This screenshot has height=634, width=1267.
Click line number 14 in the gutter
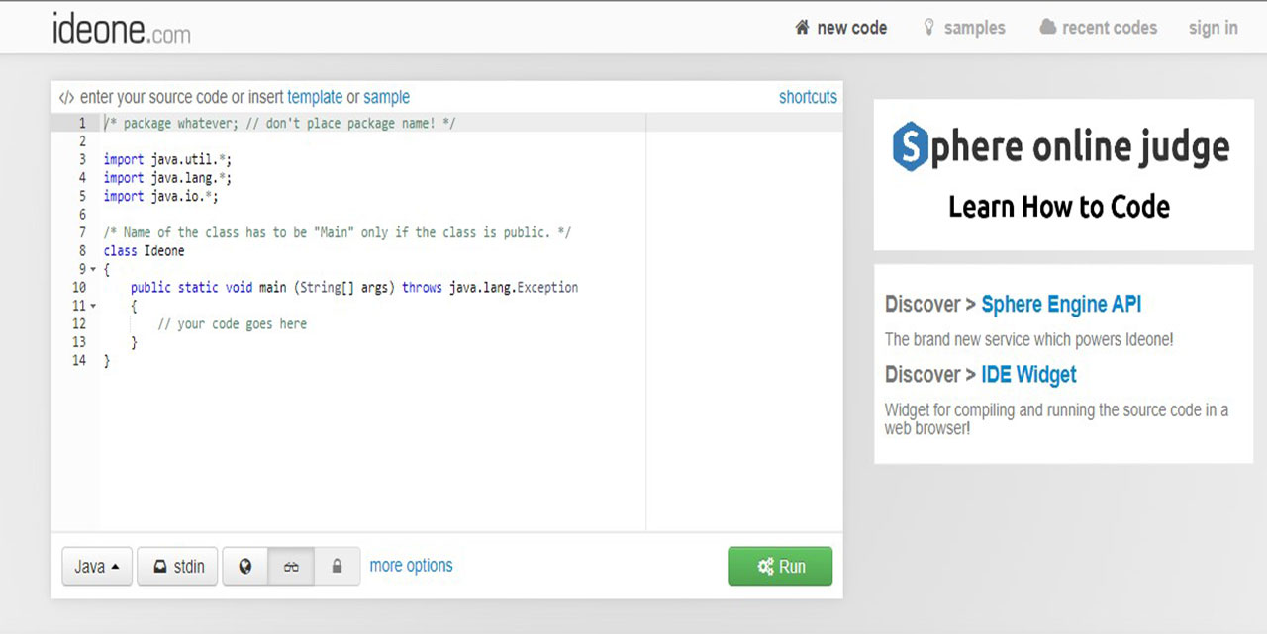(79, 360)
